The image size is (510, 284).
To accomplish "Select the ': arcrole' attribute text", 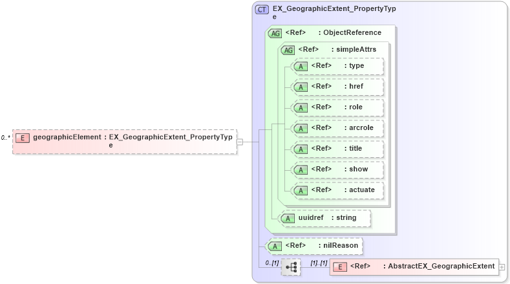I will coord(359,127).
